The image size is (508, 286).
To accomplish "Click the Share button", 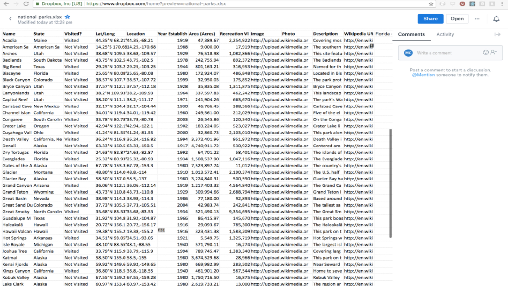I will [x=430, y=19].
